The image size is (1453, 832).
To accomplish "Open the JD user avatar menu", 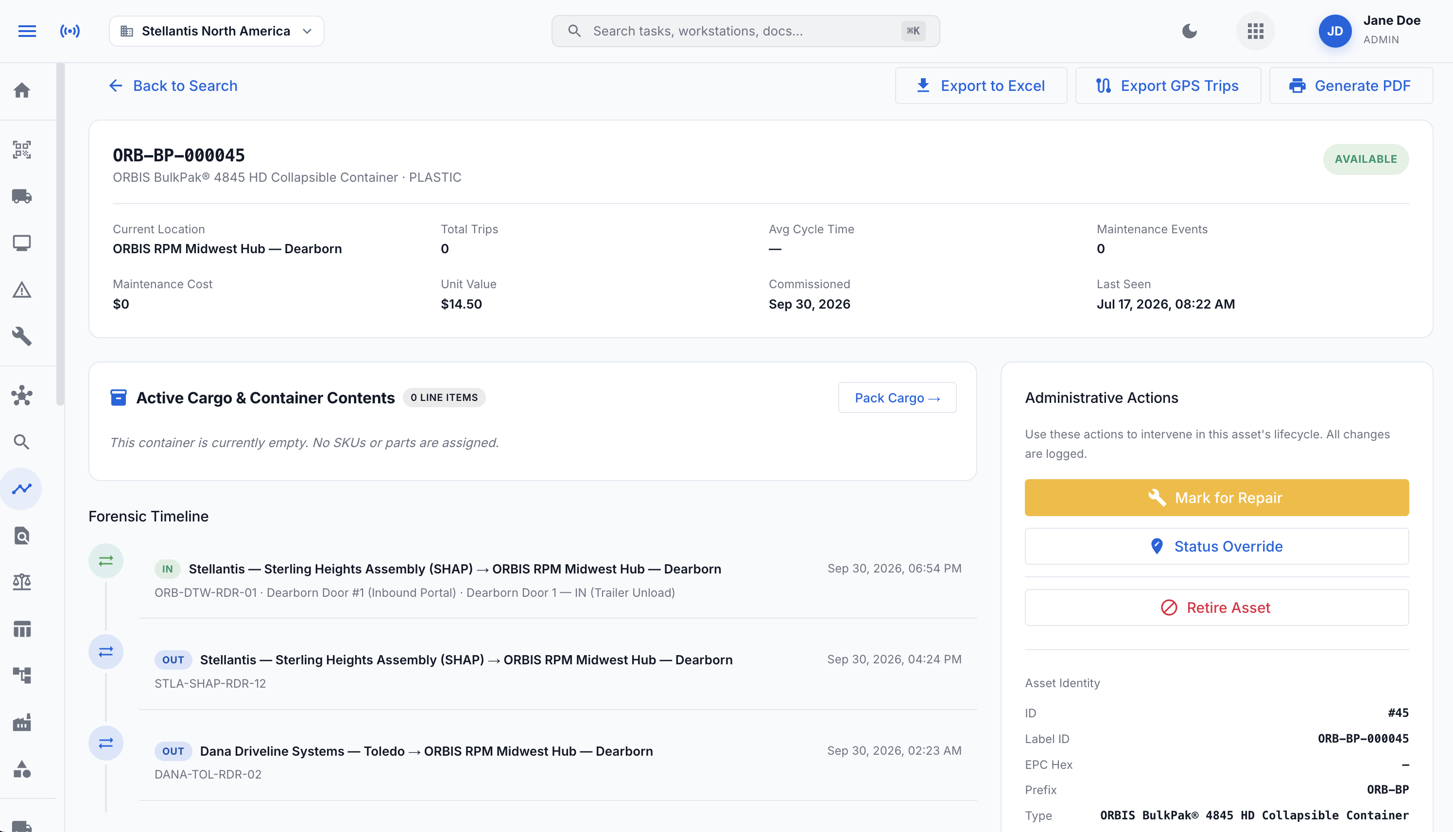I will click(1335, 31).
